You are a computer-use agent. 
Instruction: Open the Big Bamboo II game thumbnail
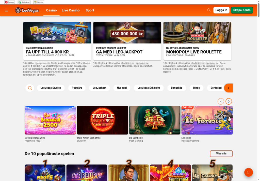[x=155, y=120]
